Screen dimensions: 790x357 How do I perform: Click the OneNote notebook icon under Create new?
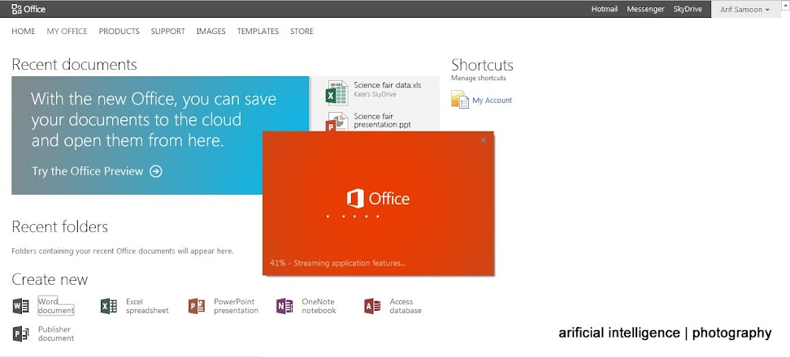point(284,306)
